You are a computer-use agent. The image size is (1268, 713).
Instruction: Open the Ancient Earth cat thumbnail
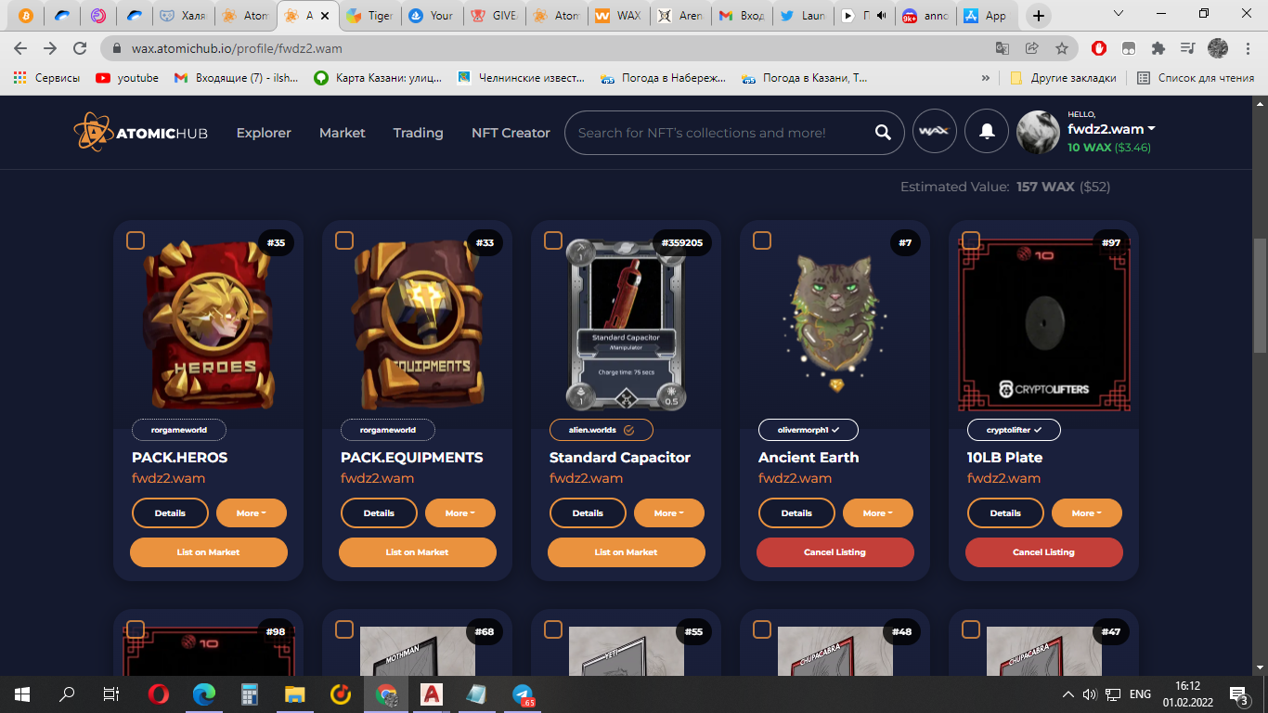[x=835, y=323]
